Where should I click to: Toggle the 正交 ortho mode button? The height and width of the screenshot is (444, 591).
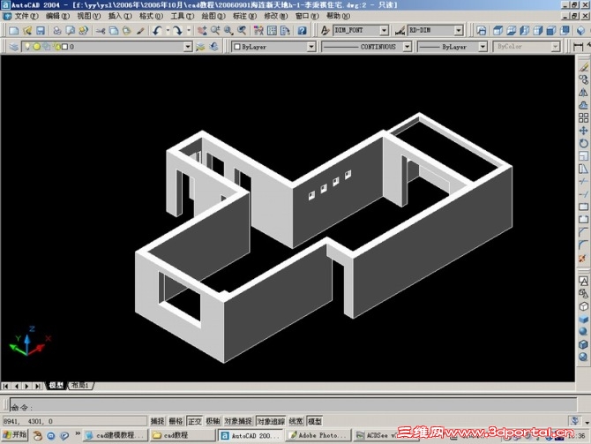coord(194,421)
